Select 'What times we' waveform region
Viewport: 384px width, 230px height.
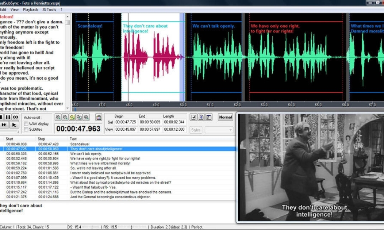(367, 57)
